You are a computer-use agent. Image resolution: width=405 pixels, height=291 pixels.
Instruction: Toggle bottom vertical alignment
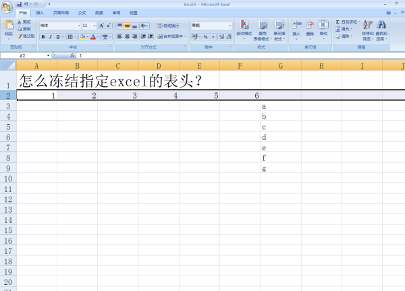[x=134, y=26]
